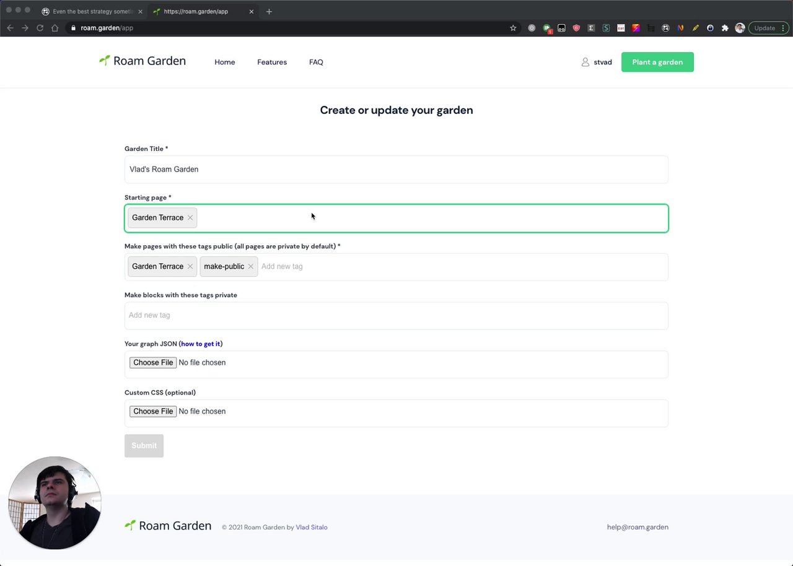793x566 pixels.
Task: Click the red shield extension icon
Action: point(576,28)
